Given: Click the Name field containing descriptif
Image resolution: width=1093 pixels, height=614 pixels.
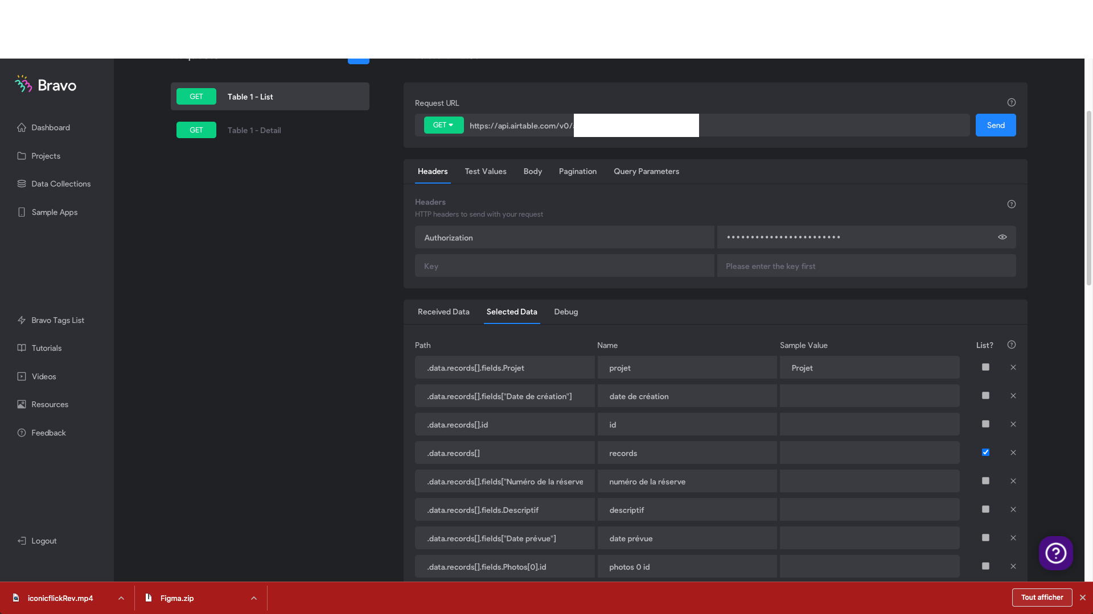Looking at the screenshot, I should [x=687, y=509].
